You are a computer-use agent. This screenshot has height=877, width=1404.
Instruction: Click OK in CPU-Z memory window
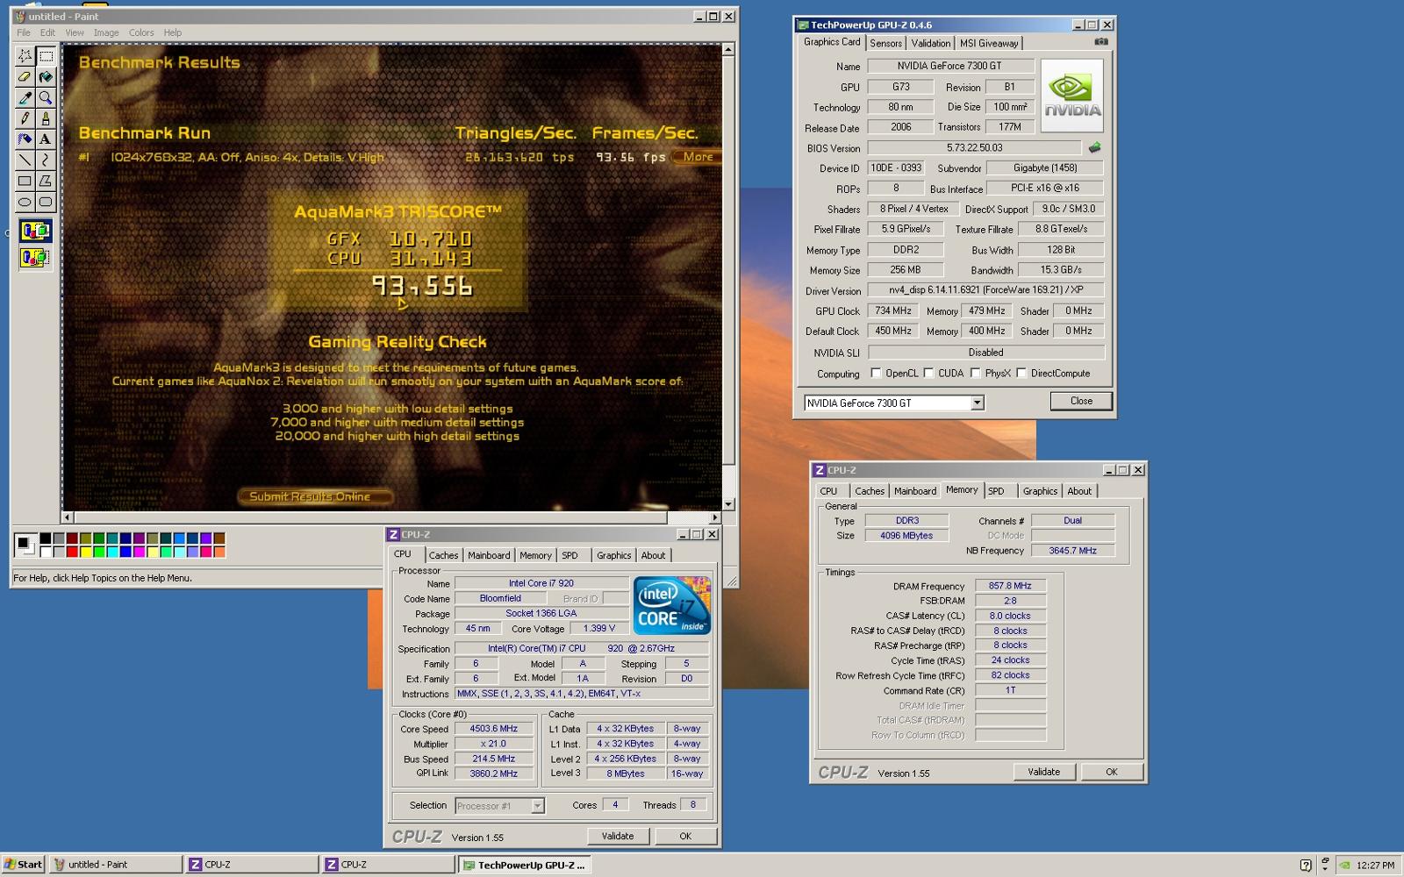1112,772
